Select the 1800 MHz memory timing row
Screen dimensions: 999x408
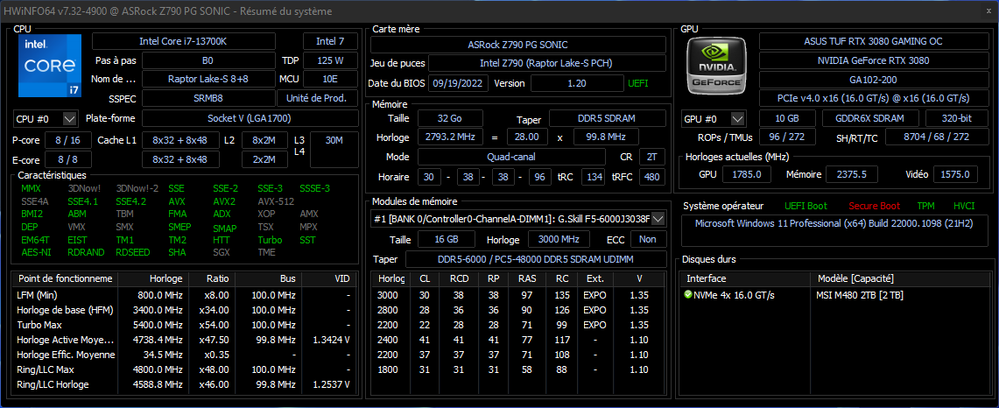518,371
